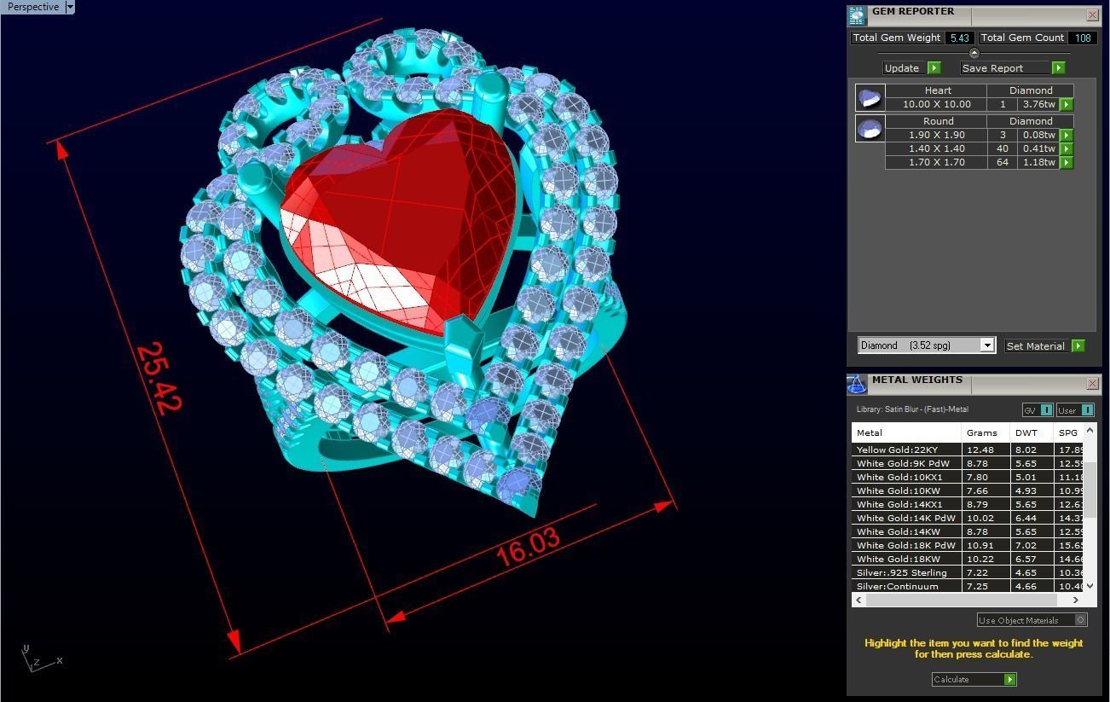Click the metal table vertical scrollbar thumb

point(1090,490)
